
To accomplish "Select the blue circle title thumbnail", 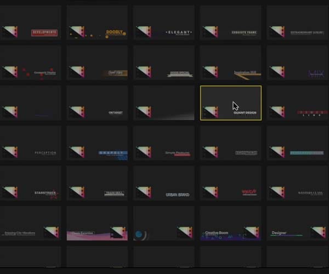I will pyautogui.click(x=164, y=223).
